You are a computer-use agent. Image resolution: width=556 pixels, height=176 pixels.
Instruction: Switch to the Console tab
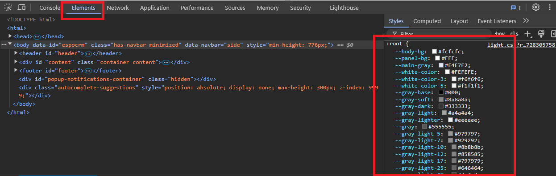coord(50,8)
